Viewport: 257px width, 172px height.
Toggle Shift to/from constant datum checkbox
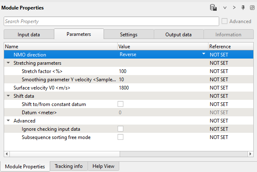click(x=120, y=104)
